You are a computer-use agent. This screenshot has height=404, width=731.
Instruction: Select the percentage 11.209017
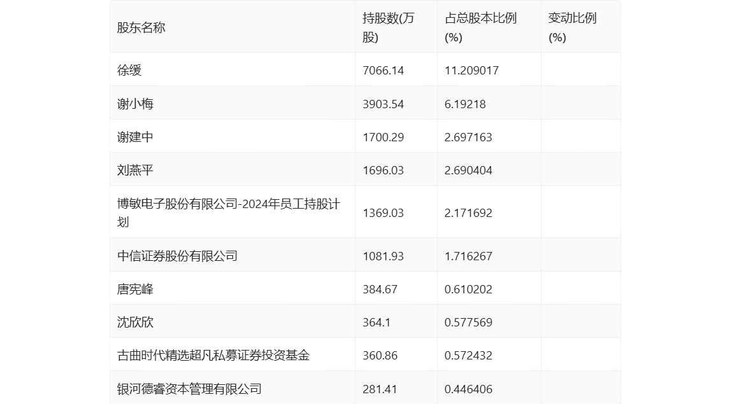coord(472,71)
